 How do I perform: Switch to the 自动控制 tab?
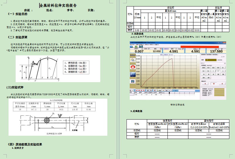point(209,54)
